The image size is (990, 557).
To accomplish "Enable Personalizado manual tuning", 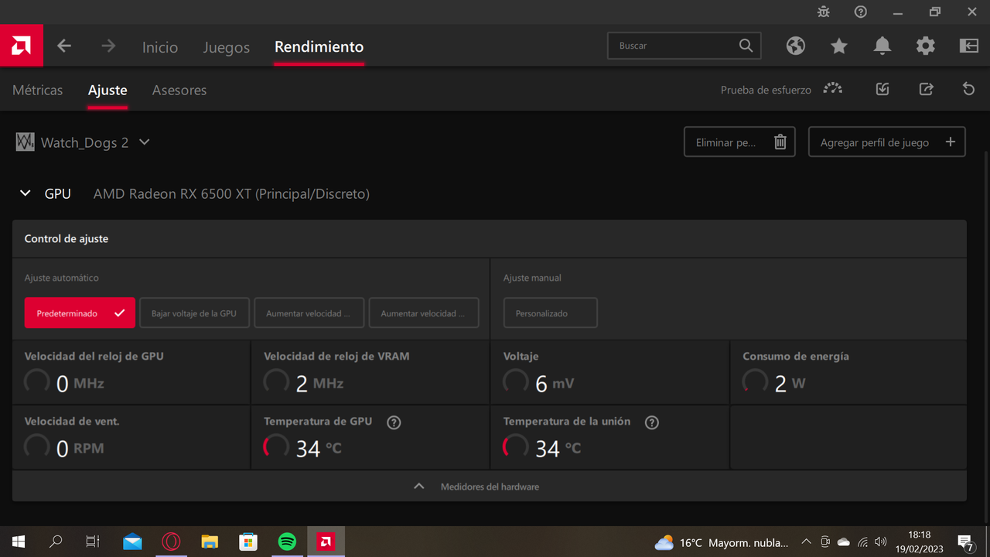I will click(550, 313).
